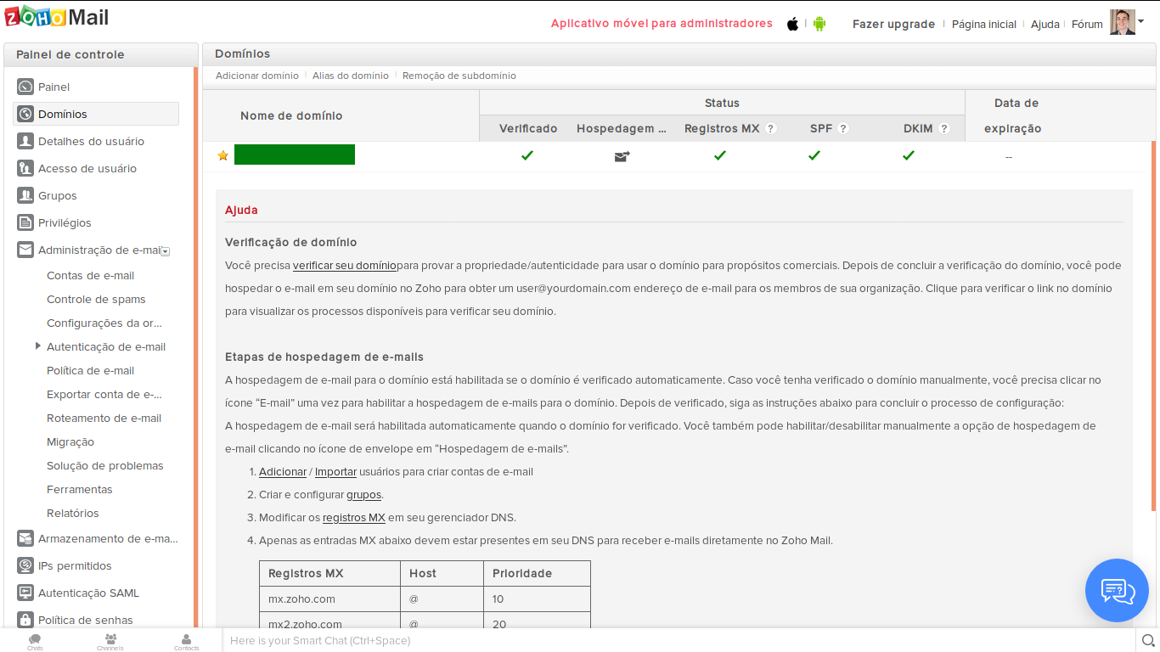Click Aplicativo móvel para administradores link
This screenshot has width=1160, height=652.
tap(662, 23)
